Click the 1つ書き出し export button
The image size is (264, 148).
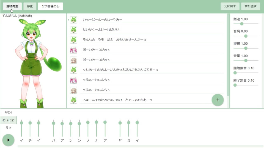(51, 6)
